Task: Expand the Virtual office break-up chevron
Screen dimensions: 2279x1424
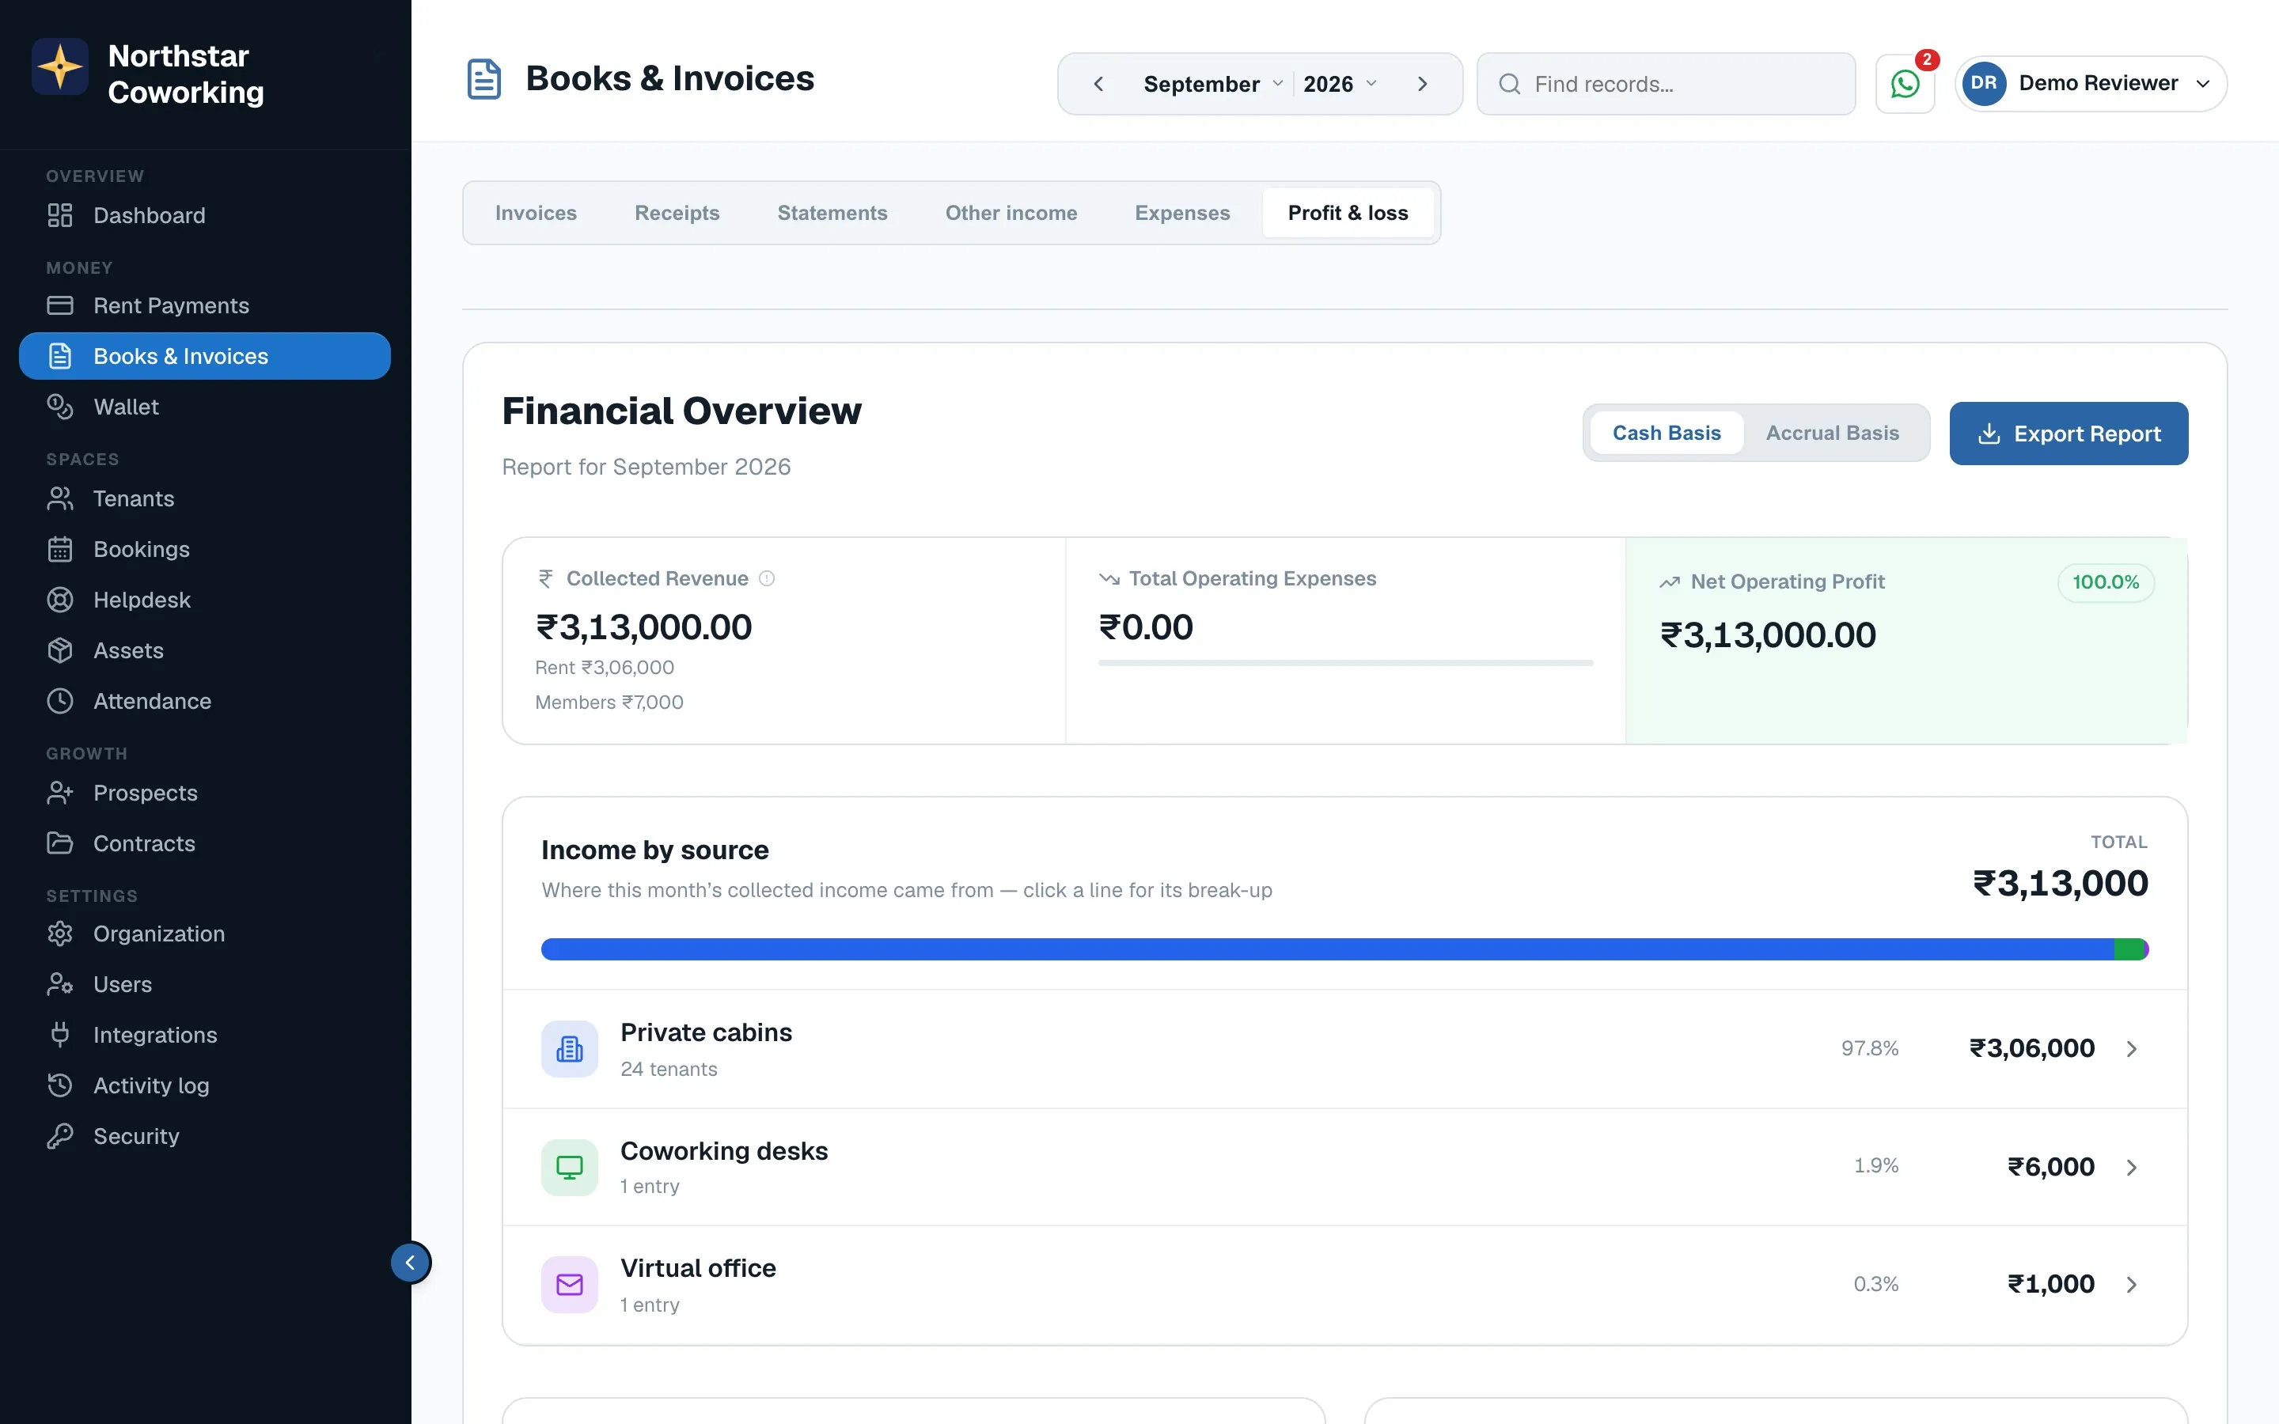Action: coord(2132,1285)
